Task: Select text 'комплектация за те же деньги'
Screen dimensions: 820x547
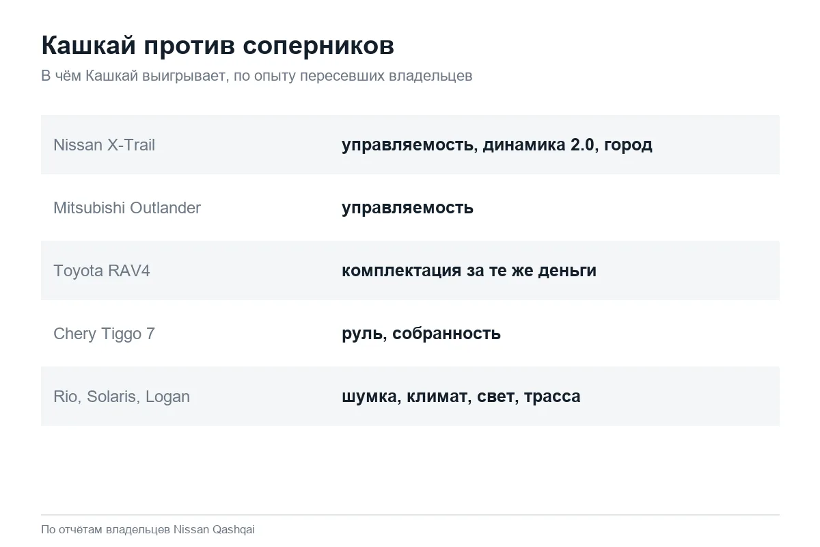Action: (x=469, y=271)
